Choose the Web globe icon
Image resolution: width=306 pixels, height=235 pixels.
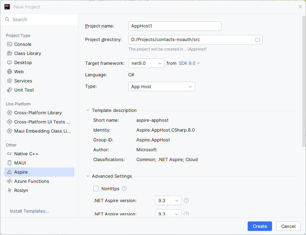pos(9,72)
